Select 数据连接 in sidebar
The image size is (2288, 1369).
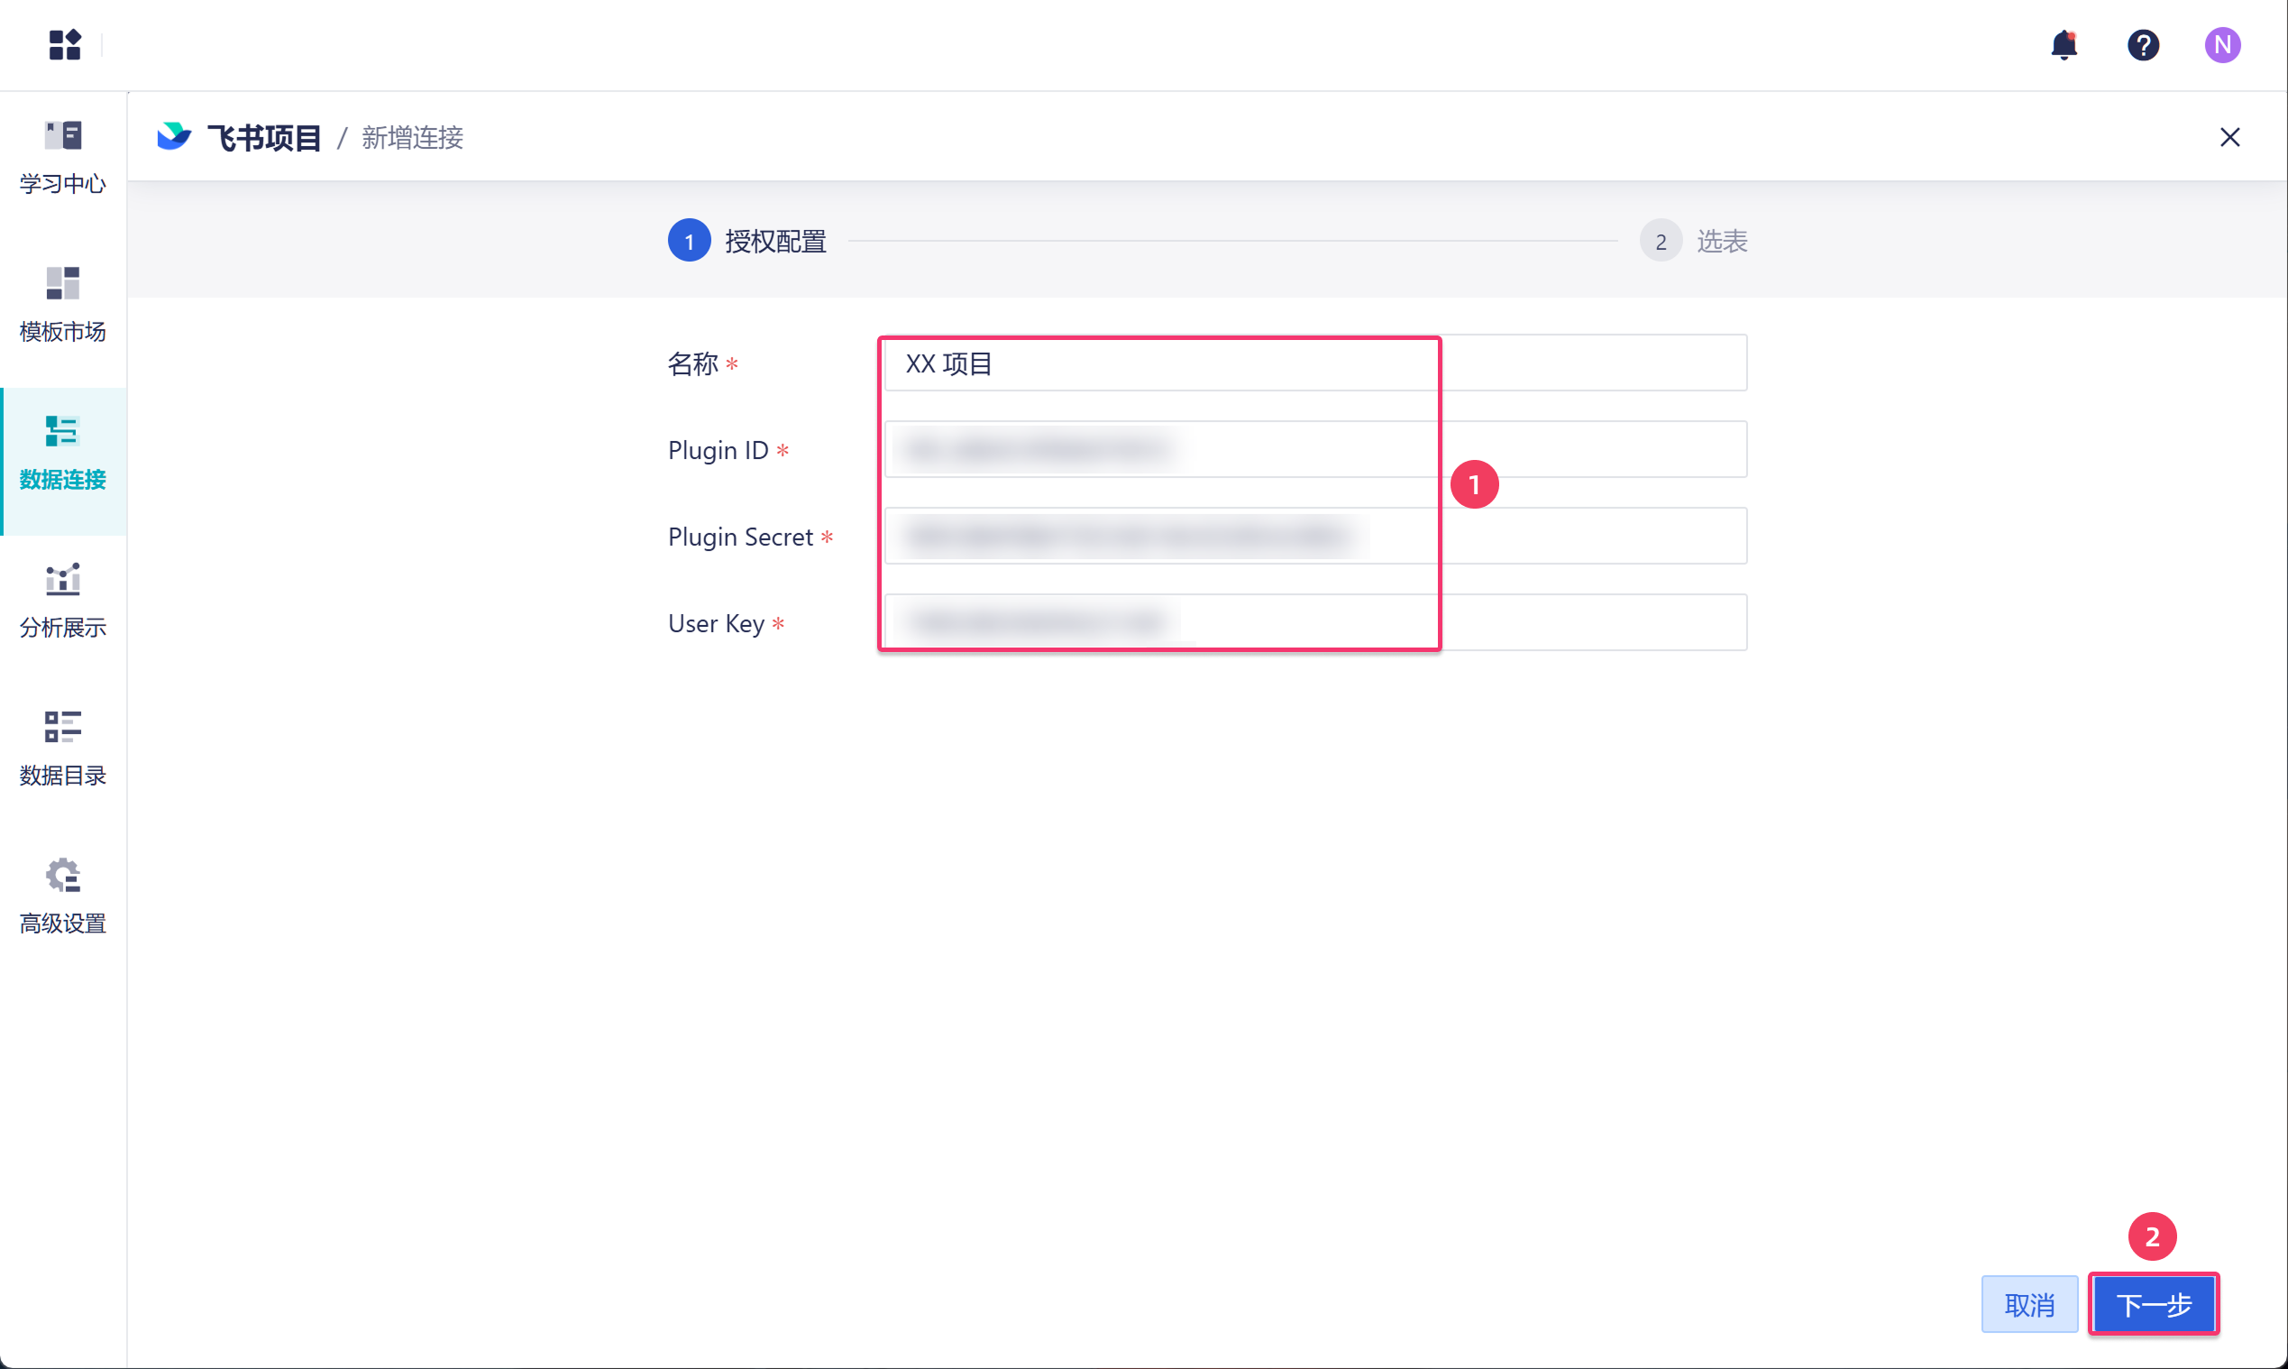(x=63, y=452)
